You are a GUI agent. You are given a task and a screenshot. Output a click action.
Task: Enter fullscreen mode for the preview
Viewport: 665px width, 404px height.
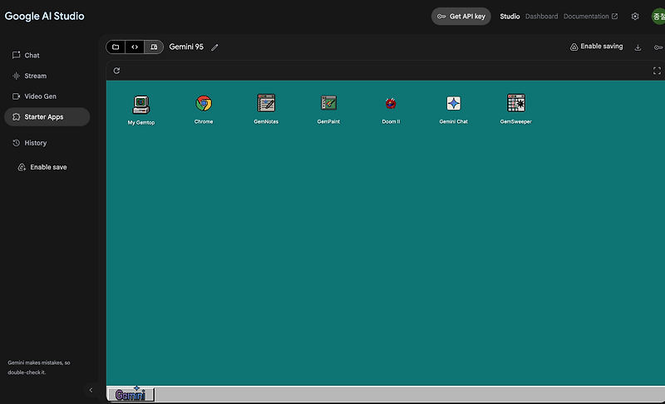tap(657, 71)
